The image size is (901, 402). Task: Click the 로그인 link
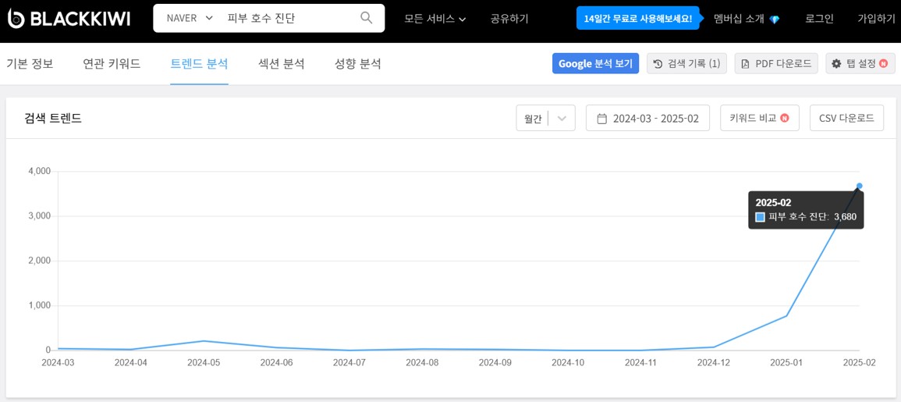pyautogui.click(x=819, y=19)
